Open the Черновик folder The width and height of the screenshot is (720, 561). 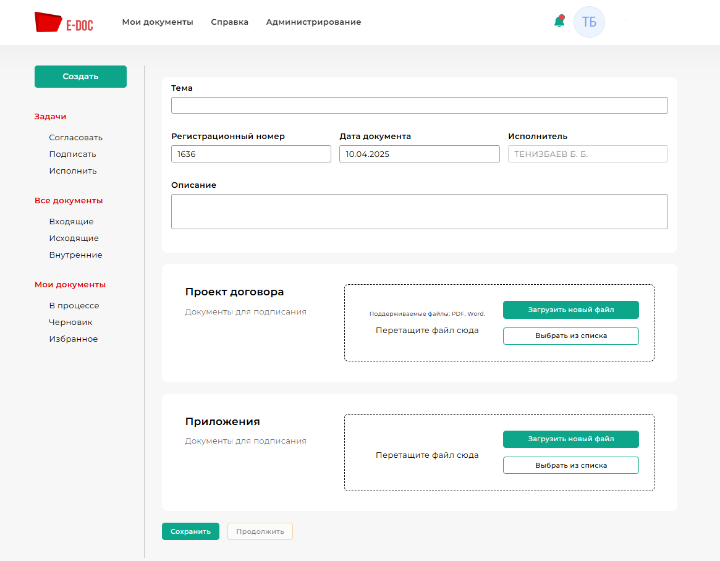(x=71, y=323)
